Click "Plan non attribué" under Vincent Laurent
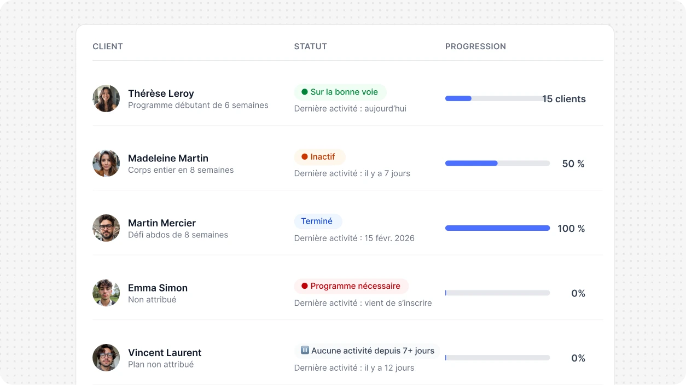The width and height of the screenshot is (686, 385). (161, 364)
